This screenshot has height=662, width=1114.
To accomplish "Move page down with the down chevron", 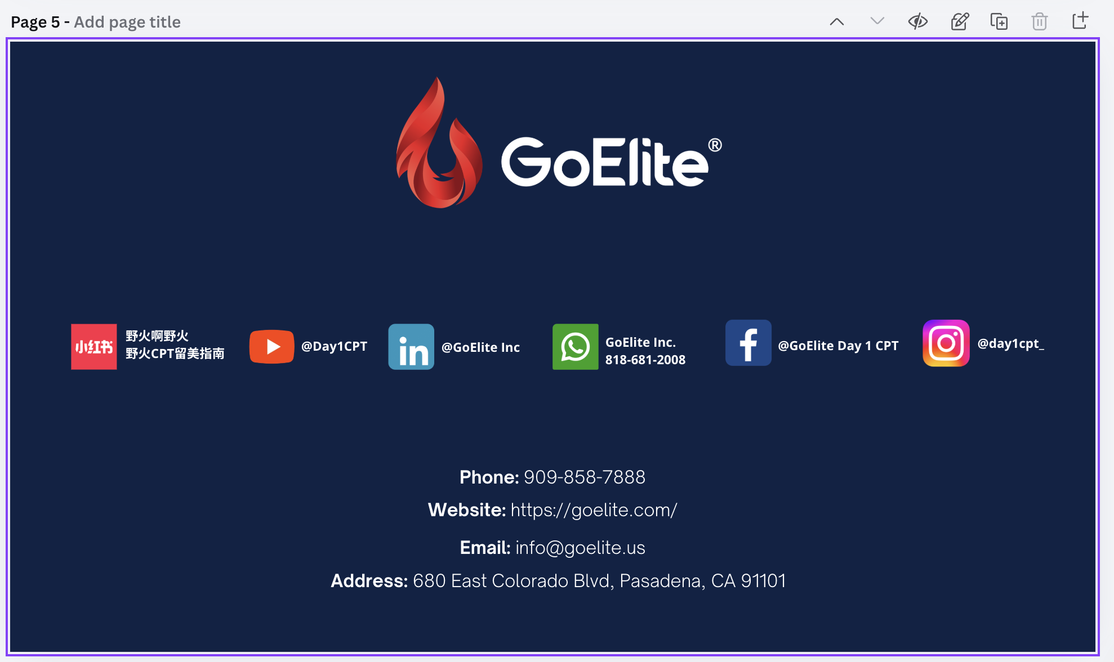I will coord(877,22).
